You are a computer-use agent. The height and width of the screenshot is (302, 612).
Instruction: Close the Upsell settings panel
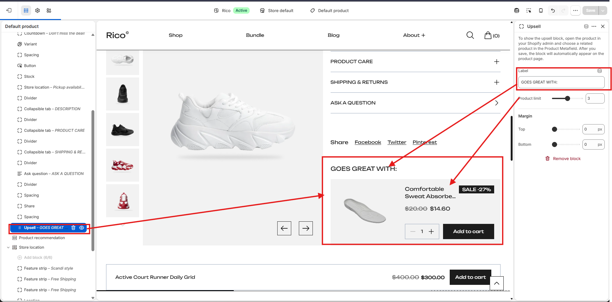603,26
